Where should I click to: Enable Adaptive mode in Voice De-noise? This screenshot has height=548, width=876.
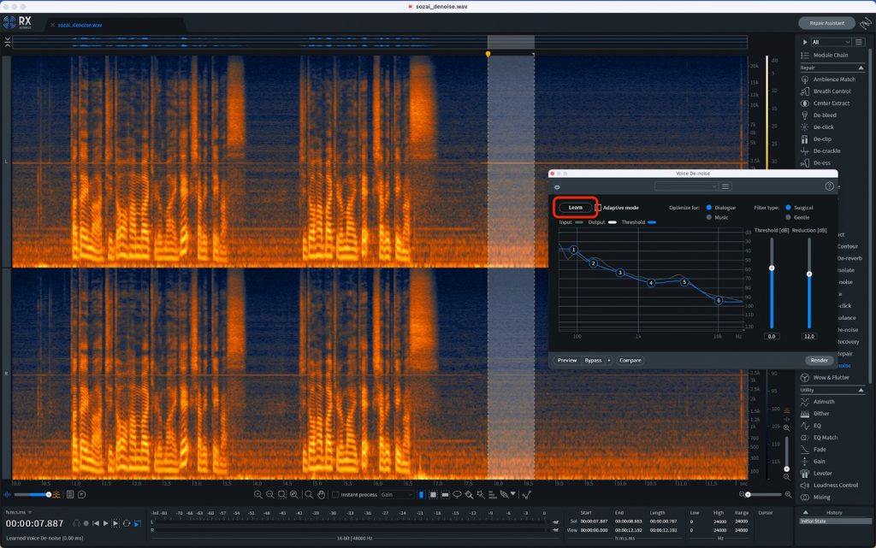point(598,207)
